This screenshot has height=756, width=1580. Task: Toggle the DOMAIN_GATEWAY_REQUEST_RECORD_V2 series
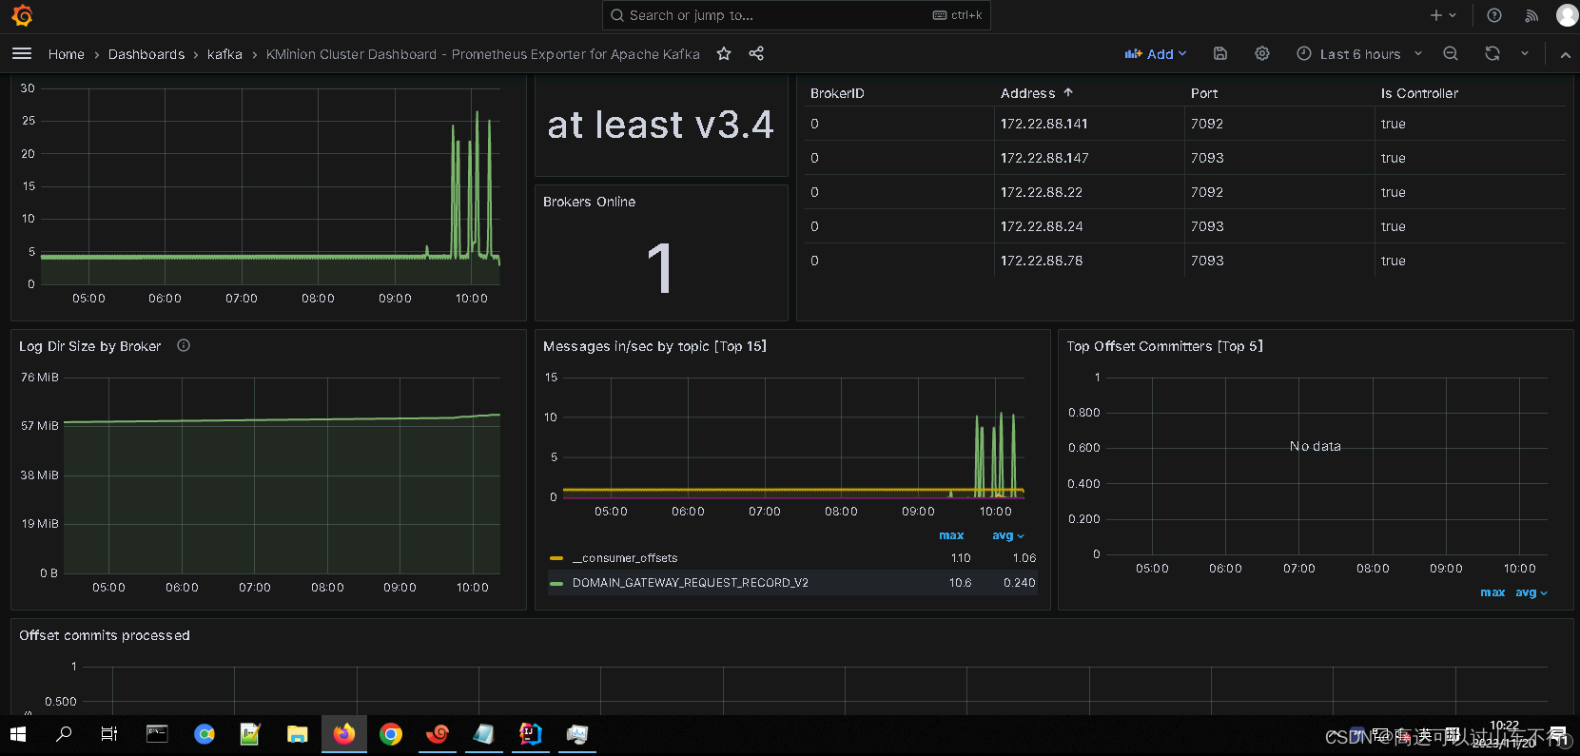691,583
